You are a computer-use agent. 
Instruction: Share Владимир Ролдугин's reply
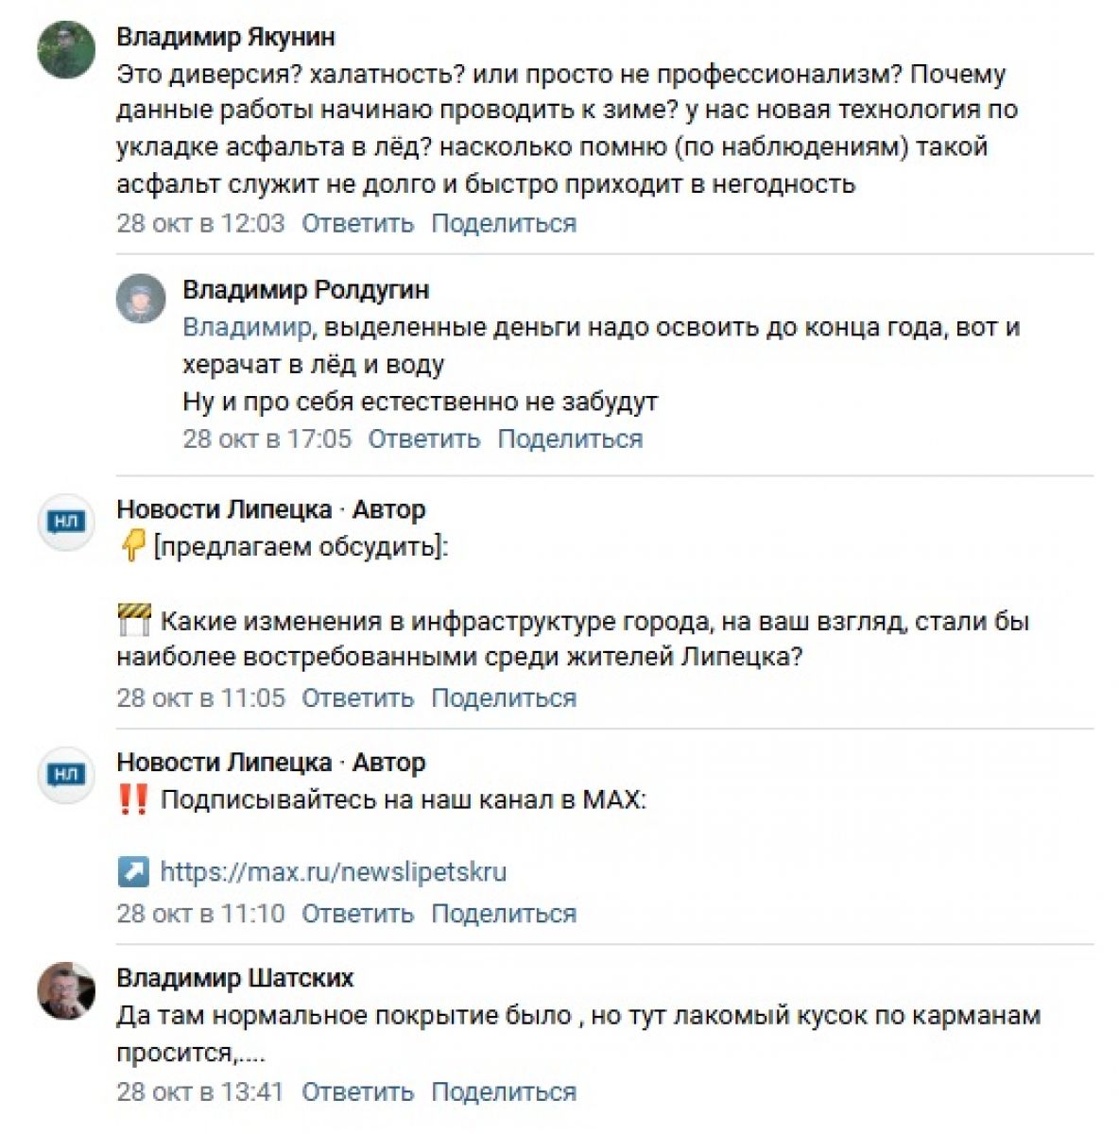click(570, 438)
